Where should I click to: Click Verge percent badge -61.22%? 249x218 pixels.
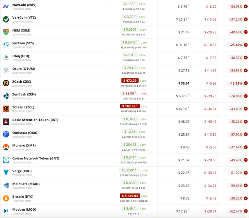[236, 173]
